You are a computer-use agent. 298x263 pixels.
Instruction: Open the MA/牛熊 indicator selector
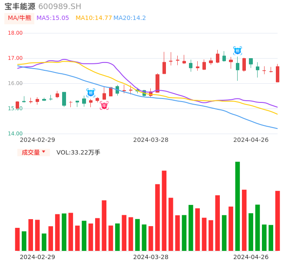pyautogui.click(x=20, y=18)
